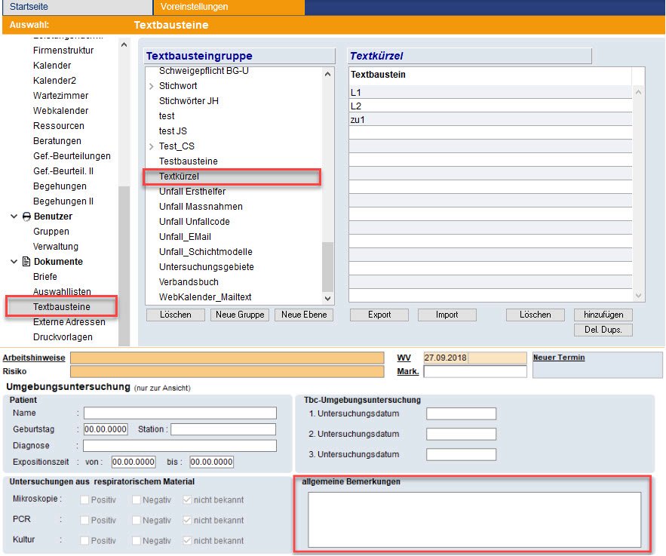Click the allgemeine Bemerkungen text area
Viewport: 666px width, 556px height.
click(x=474, y=519)
